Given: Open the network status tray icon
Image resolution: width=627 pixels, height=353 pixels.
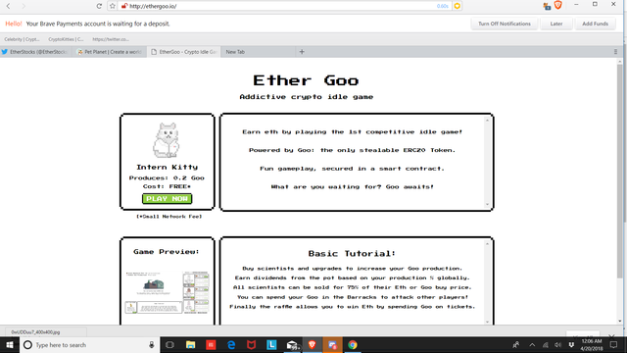Looking at the screenshot, I should [545, 344].
